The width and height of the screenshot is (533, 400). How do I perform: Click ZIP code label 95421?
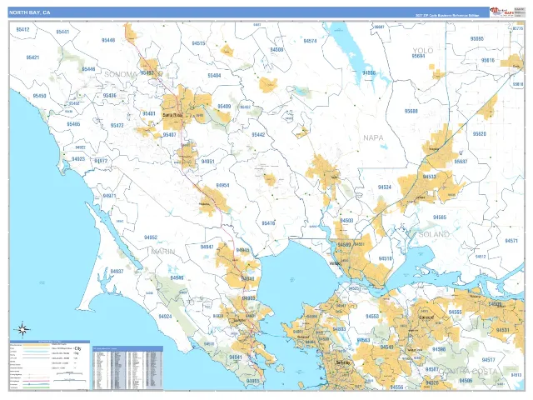point(32,57)
